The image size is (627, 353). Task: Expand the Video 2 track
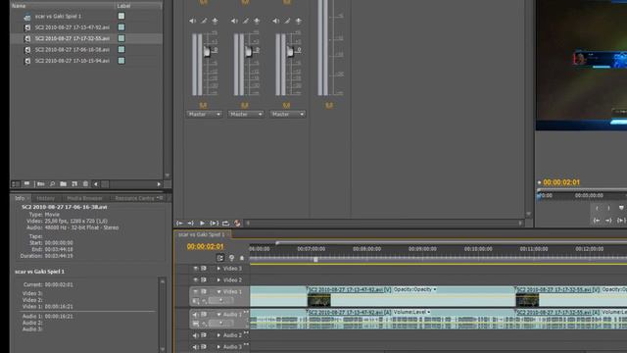tap(218, 279)
